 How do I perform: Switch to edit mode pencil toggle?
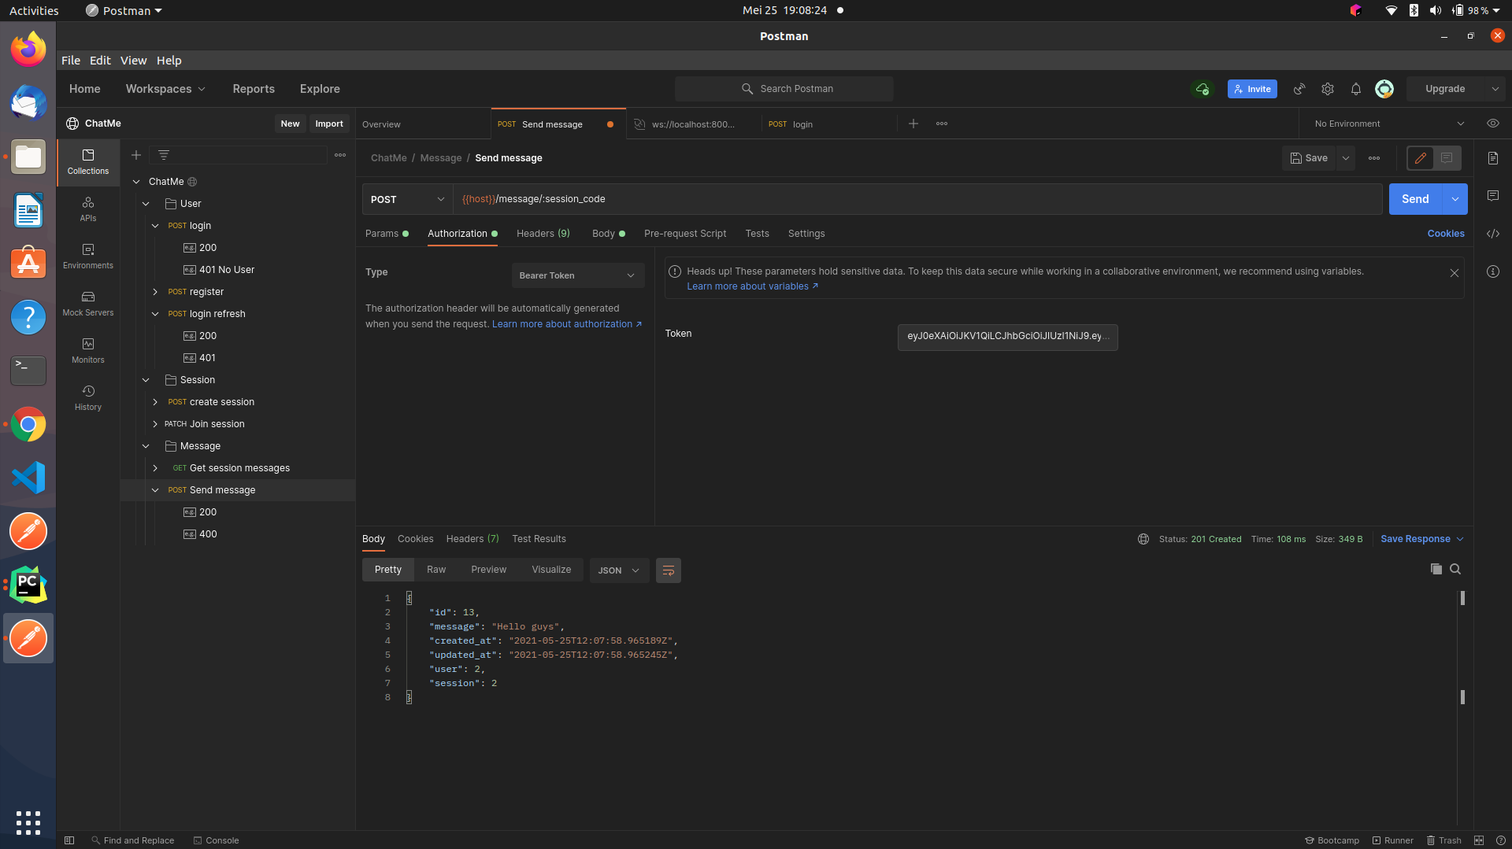tap(1421, 158)
